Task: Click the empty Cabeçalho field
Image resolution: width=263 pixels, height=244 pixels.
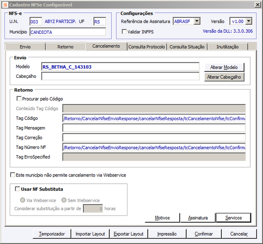Action: (x=120, y=76)
